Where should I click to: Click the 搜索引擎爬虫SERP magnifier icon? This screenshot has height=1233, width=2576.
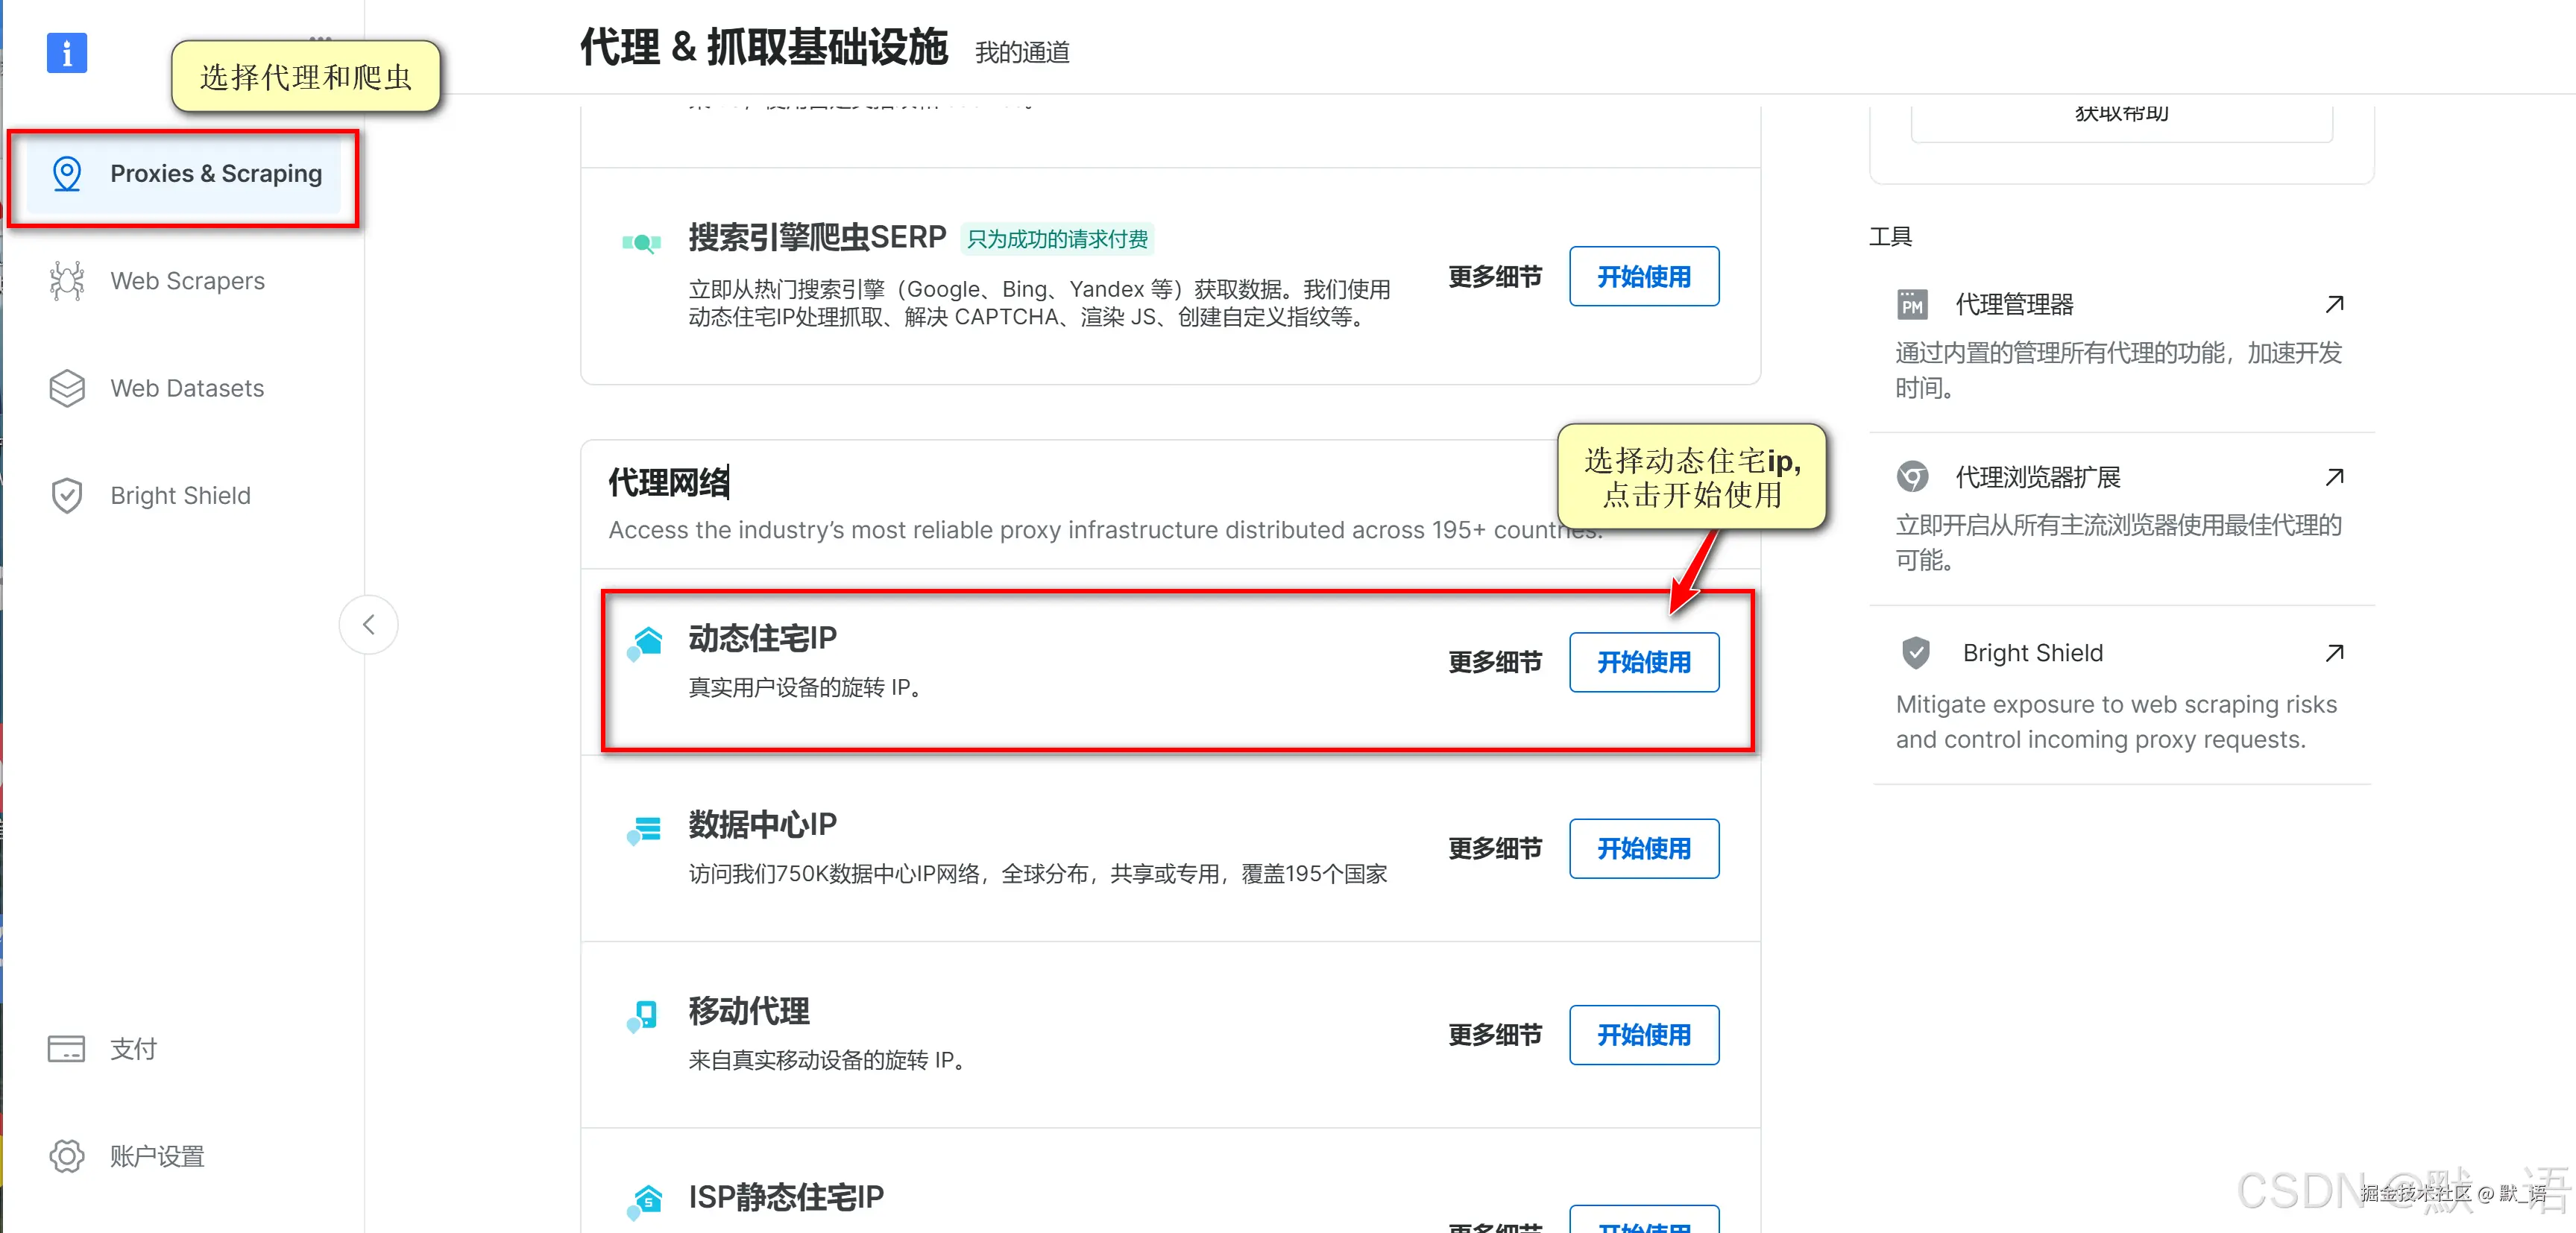[643, 241]
